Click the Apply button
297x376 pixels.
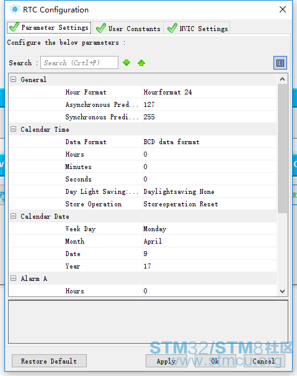(166, 361)
